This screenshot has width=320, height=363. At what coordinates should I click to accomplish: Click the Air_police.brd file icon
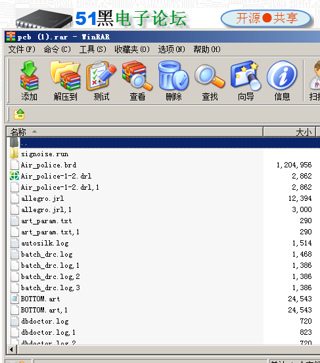click(14, 165)
